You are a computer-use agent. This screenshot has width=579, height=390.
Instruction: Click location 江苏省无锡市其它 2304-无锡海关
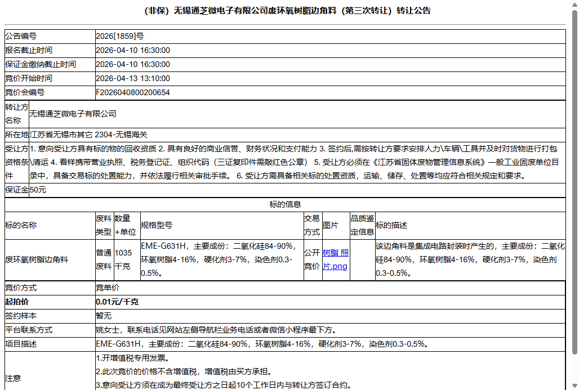88,135
